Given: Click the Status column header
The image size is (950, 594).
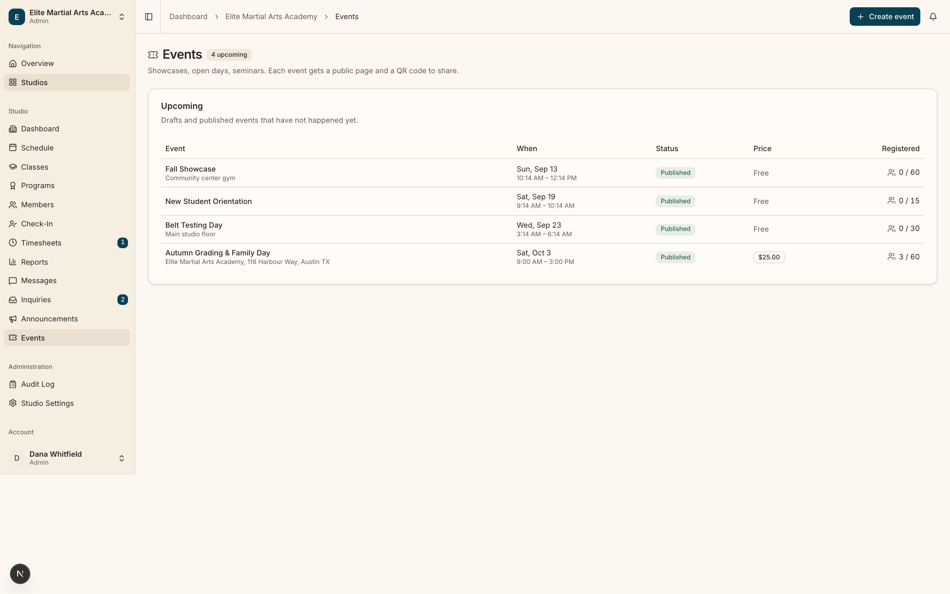Looking at the screenshot, I should point(667,148).
